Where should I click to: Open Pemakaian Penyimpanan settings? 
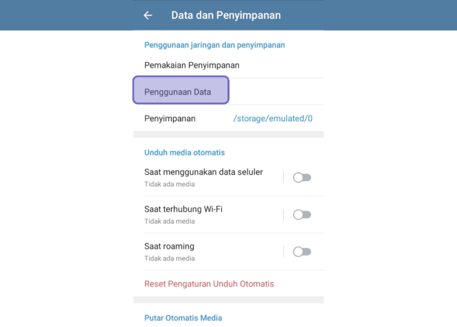[x=228, y=65]
